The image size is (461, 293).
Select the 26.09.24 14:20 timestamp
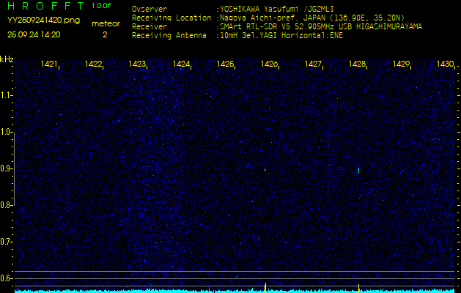(x=34, y=34)
